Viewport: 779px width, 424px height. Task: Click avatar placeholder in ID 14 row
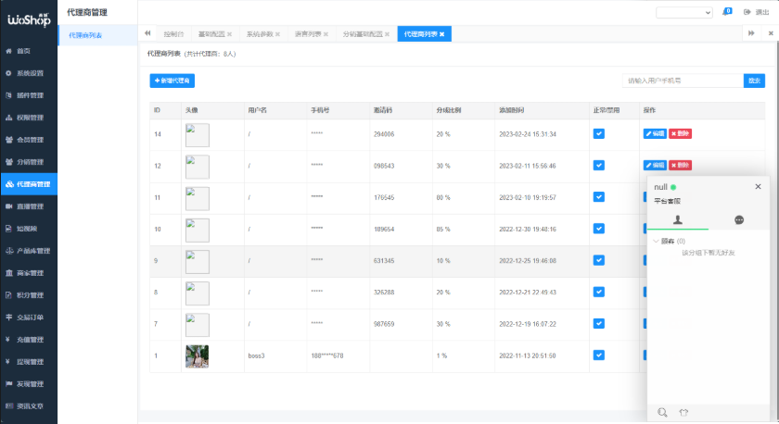click(x=198, y=135)
